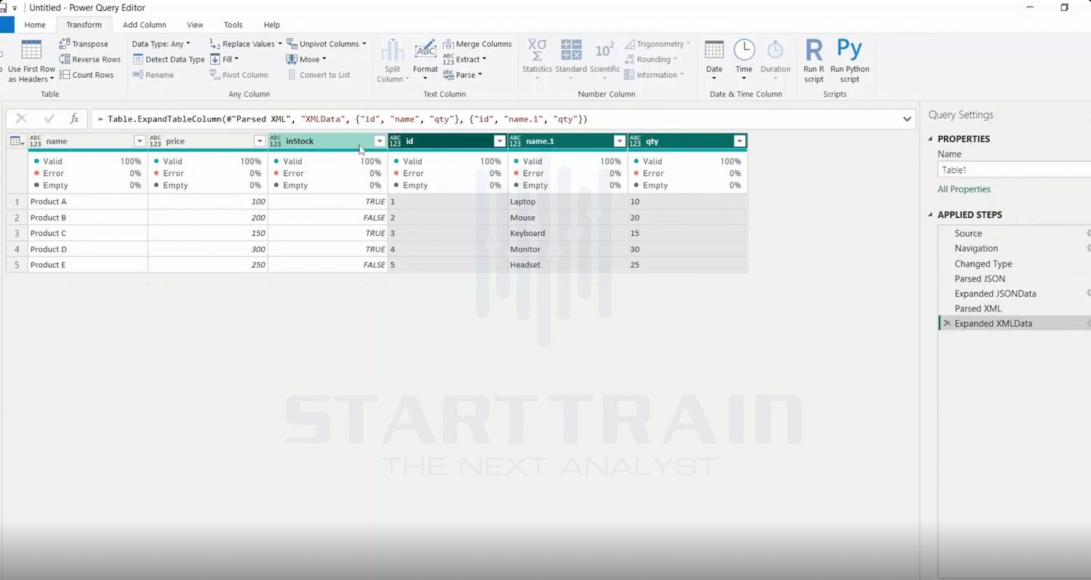Click the query Name input field

[1014, 170]
